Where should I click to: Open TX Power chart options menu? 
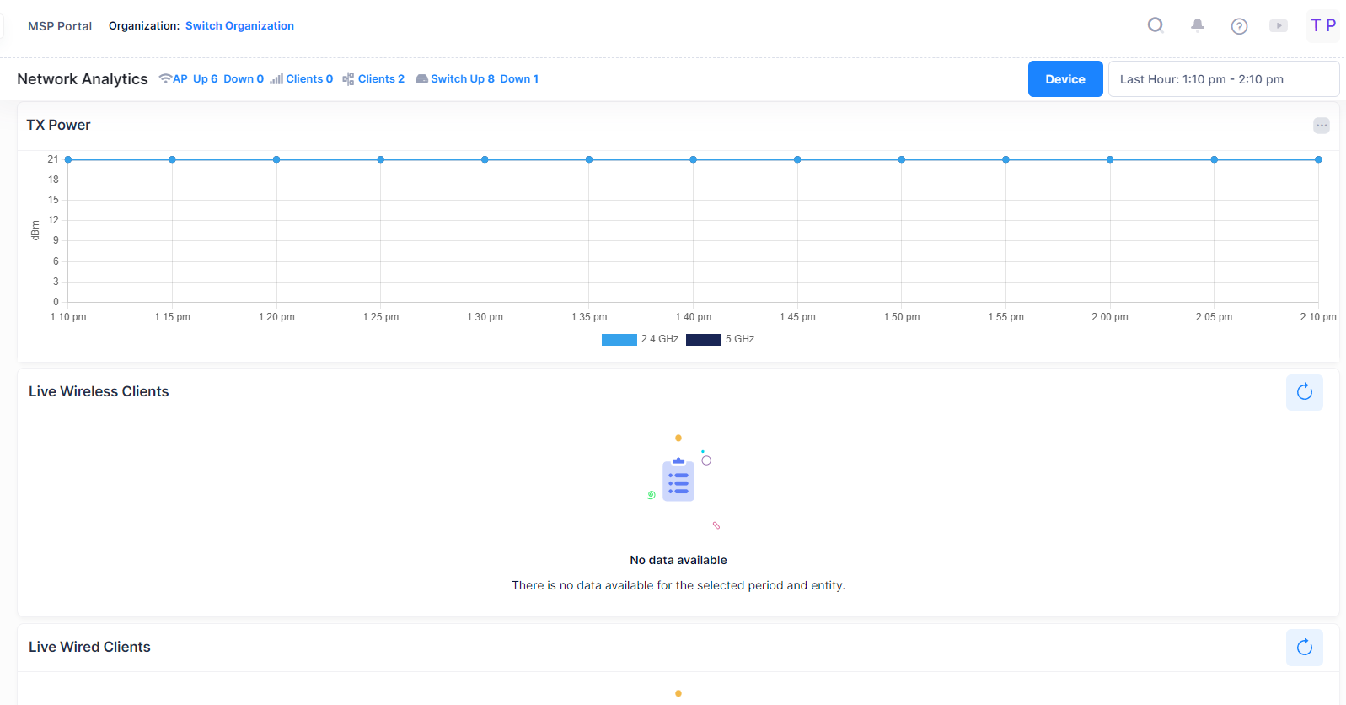pos(1322,126)
